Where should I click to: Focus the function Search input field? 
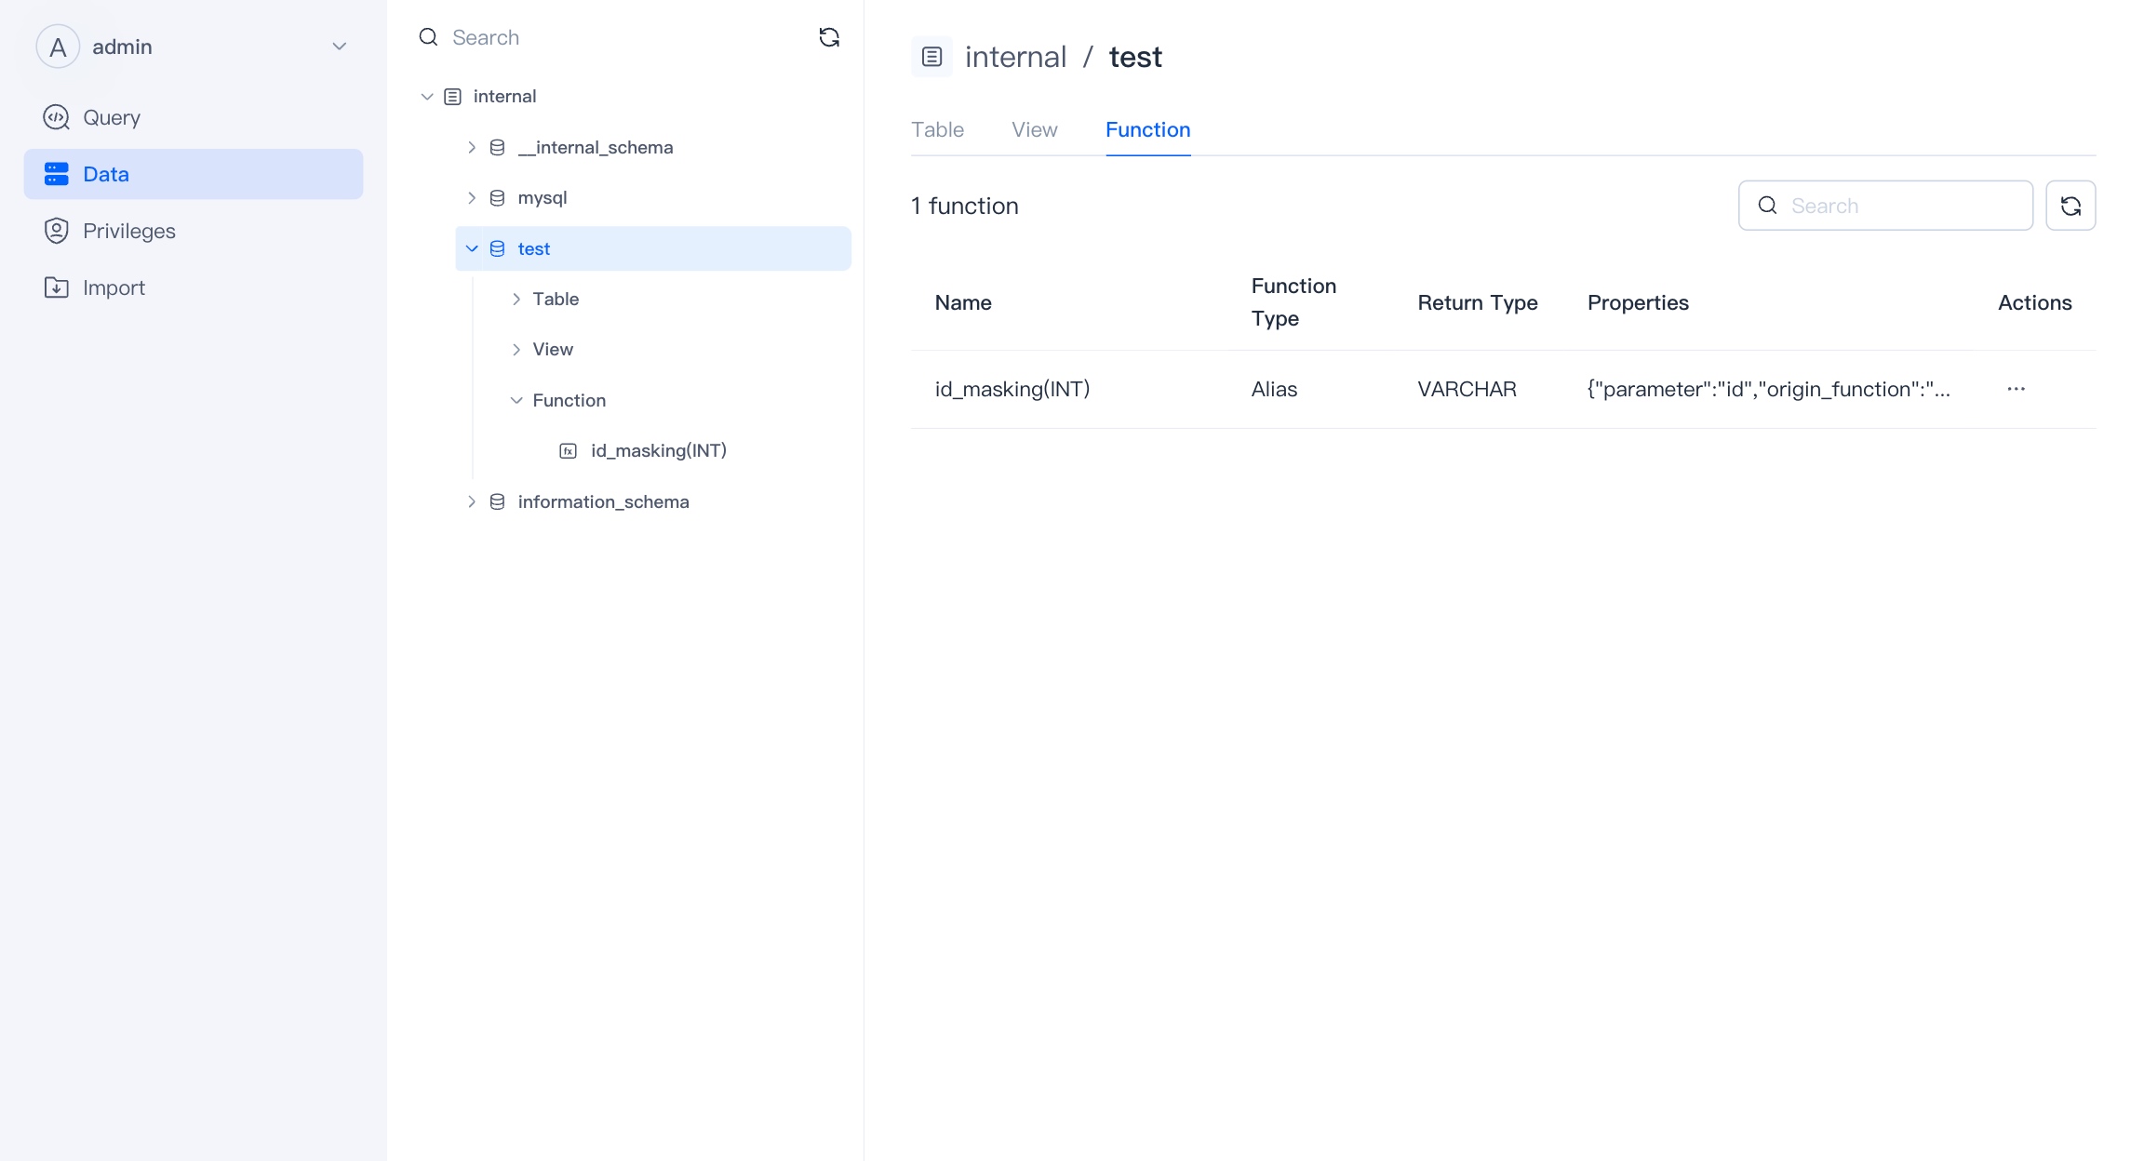[1898, 206]
